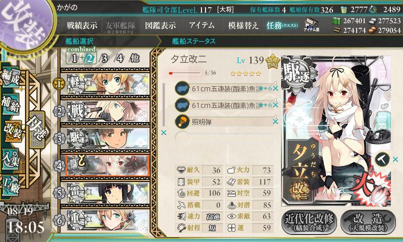Remove first 61cm torpedo with its X
Image resolution: width=403 pixels, height=242 pixels.
click(276, 88)
